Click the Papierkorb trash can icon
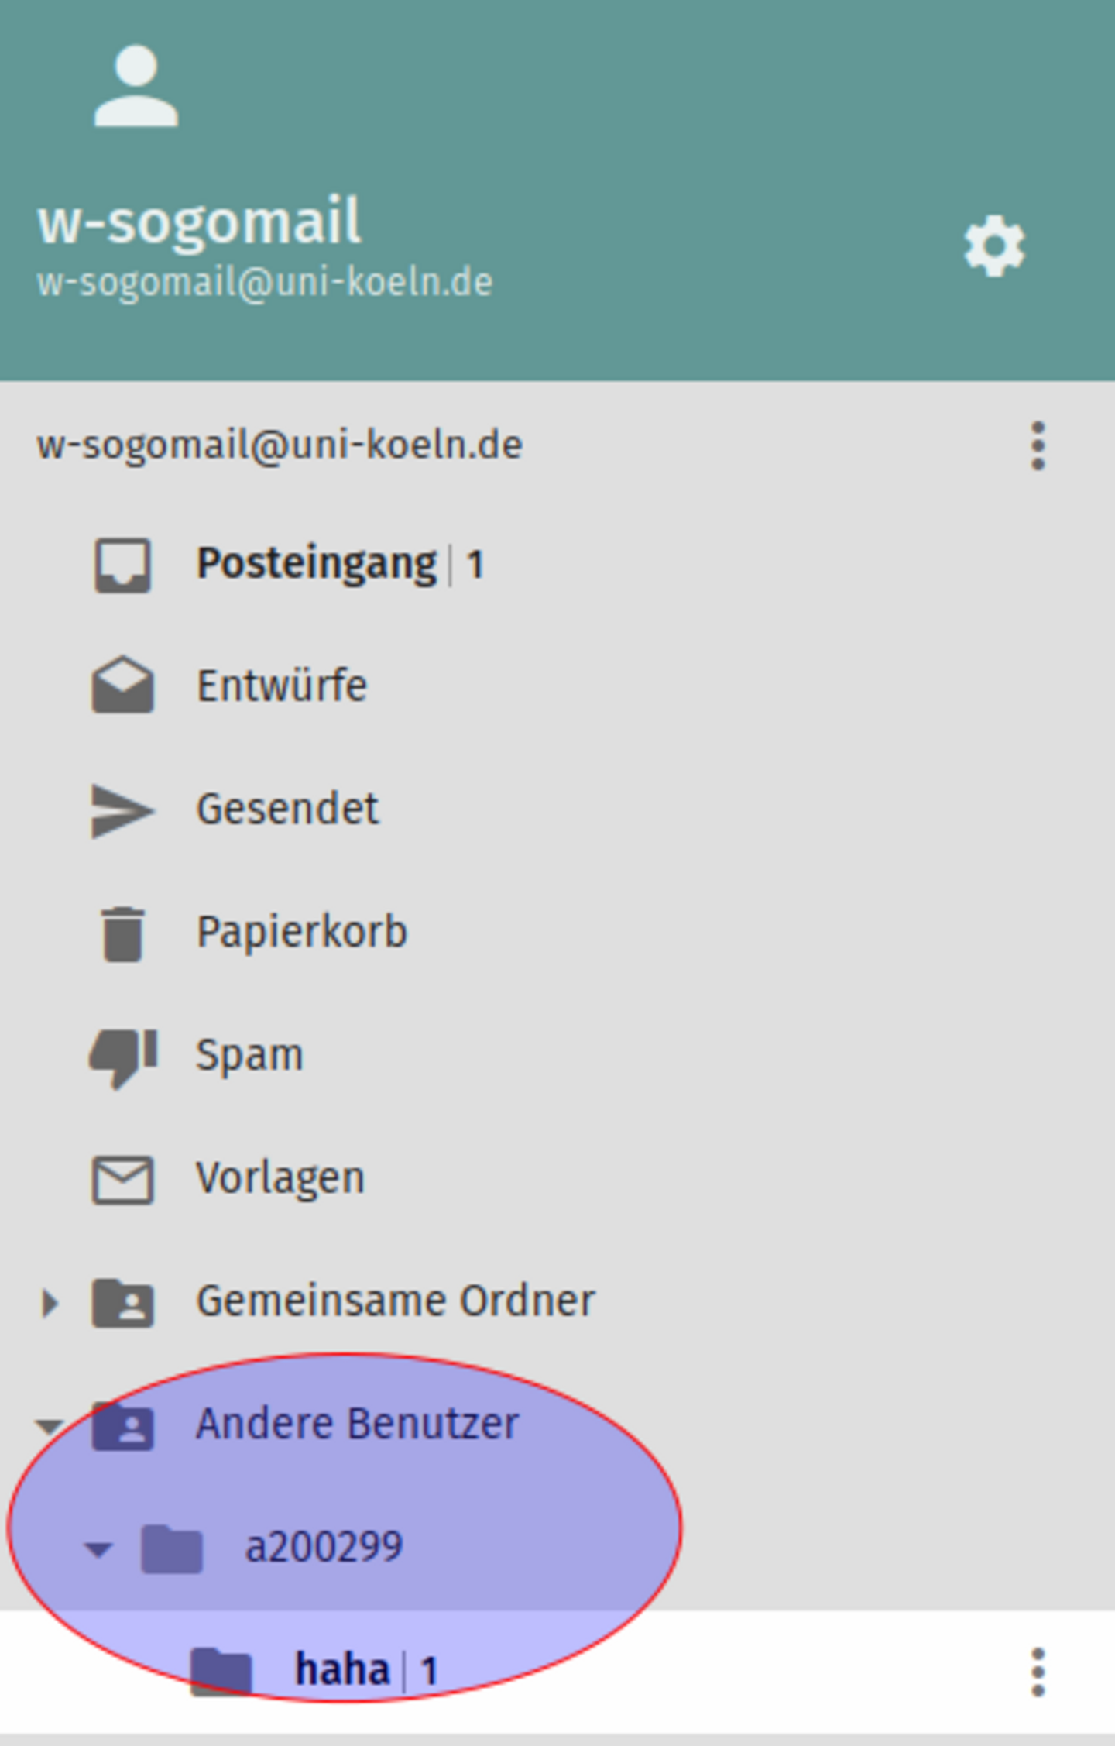The height and width of the screenshot is (1746, 1115). (122, 933)
